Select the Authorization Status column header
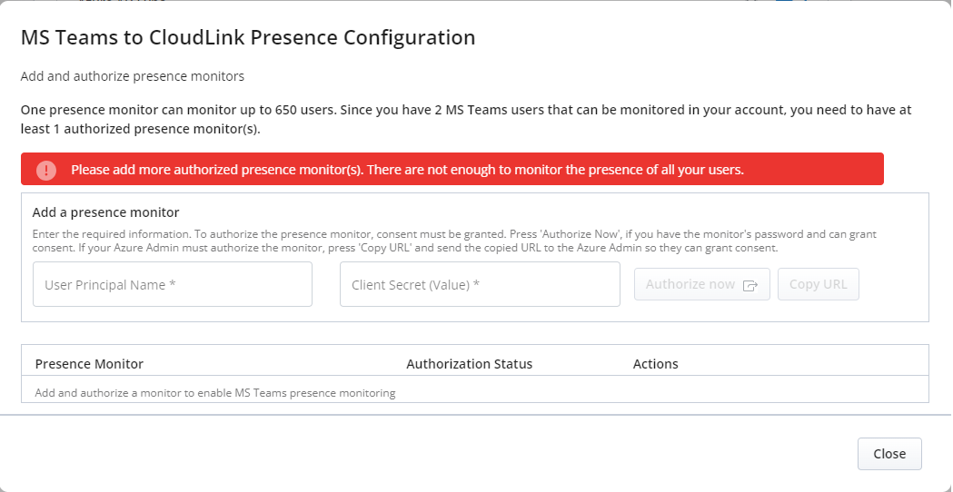The image size is (953, 492). pyautogui.click(x=469, y=364)
